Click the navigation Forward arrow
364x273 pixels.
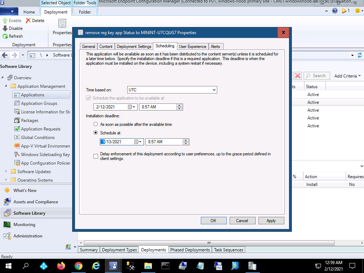[x=14, y=55]
